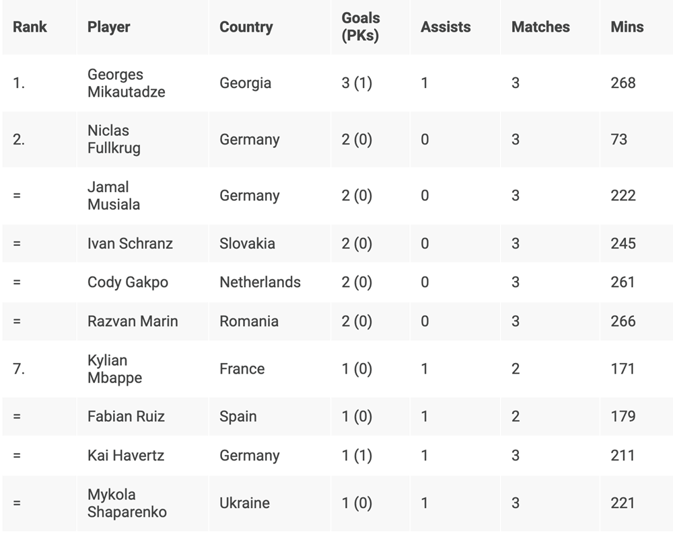Click Mykola Shaparenko player name
This screenshot has height=535, width=673.
pyautogui.click(x=127, y=503)
